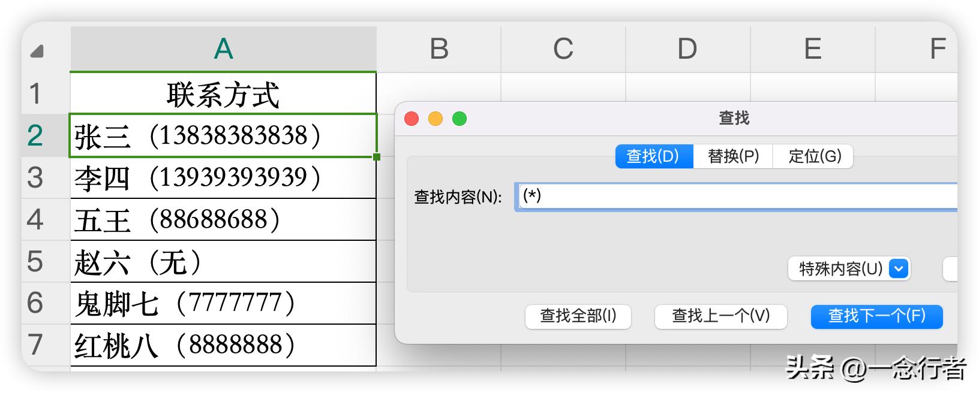Close the 查找 dialog with red button
The width and height of the screenshot is (979, 393).
click(412, 119)
